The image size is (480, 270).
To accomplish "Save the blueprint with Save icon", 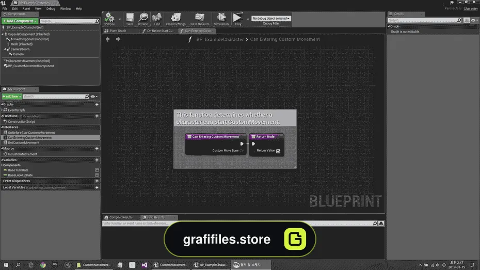I will point(130,19).
